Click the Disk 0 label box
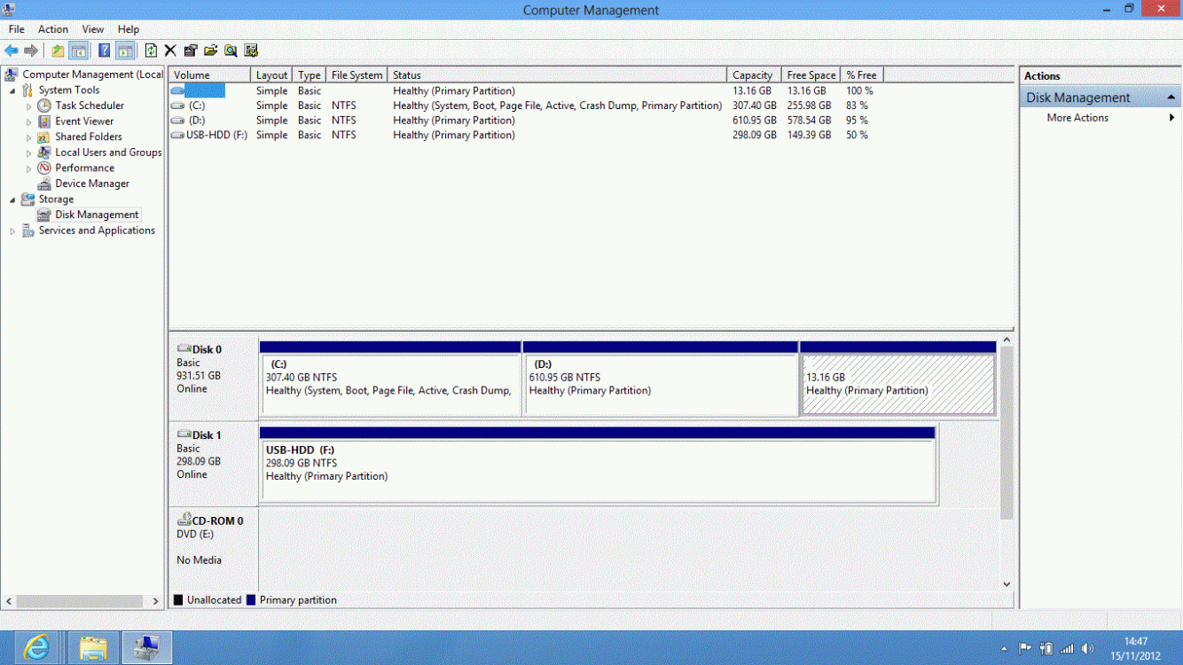The height and width of the screenshot is (665, 1183). (214, 378)
